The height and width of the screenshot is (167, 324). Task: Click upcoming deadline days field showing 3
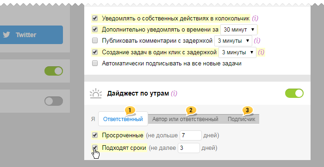pos(189,148)
